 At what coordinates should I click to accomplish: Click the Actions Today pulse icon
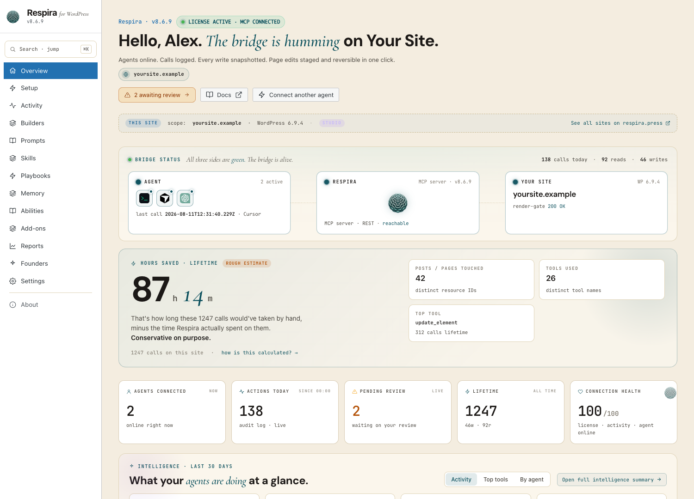click(242, 392)
